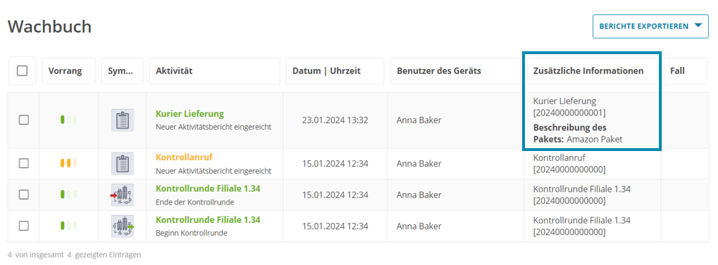Click the clipboard icon in Kontrollanruf row
This screenshot has height=265, width=718.
[123, 163]
